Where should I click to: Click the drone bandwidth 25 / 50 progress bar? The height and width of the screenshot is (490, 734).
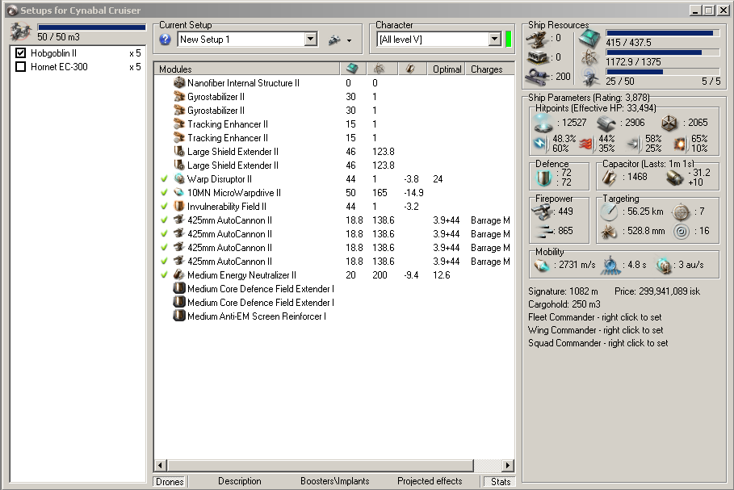coord(662,72)
